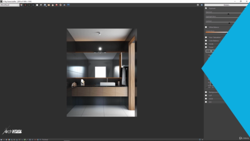The width and height of the screenshot is (250, 141).
Task: Toggle the green channel view
Action: tap(29, 5)
